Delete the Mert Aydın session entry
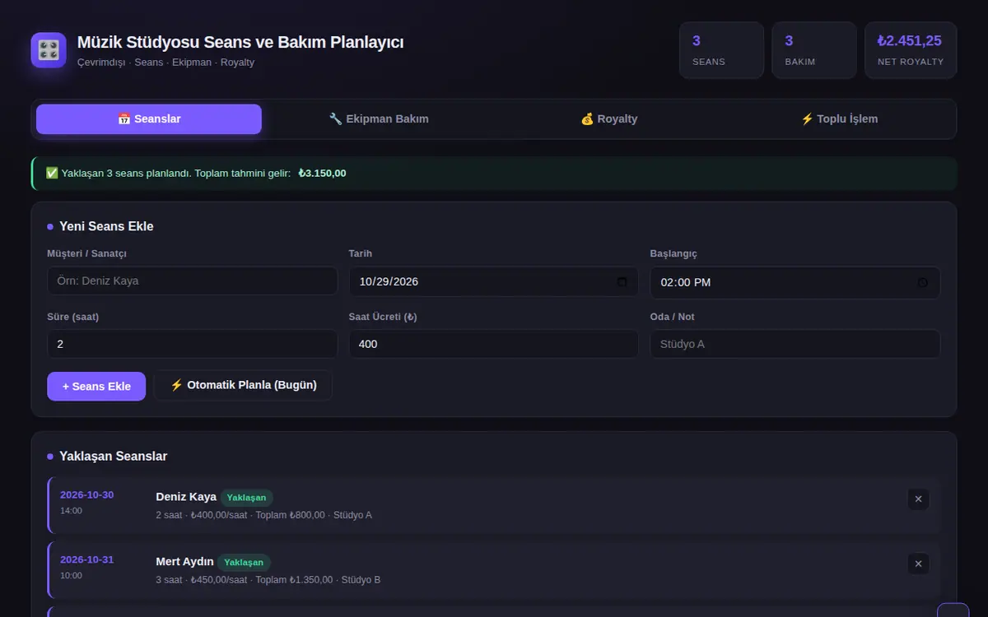The image size is (988, 617). click(x=918, y=564)
